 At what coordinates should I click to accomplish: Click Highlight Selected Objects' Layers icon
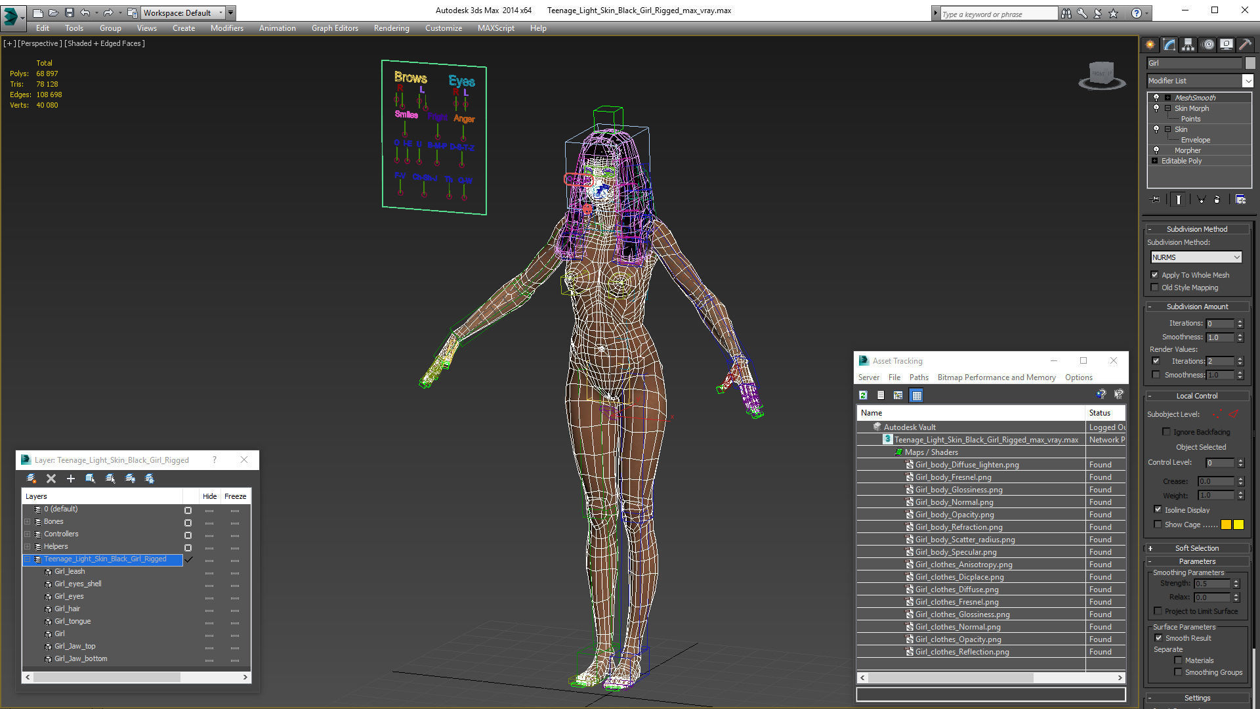(110, 479)
